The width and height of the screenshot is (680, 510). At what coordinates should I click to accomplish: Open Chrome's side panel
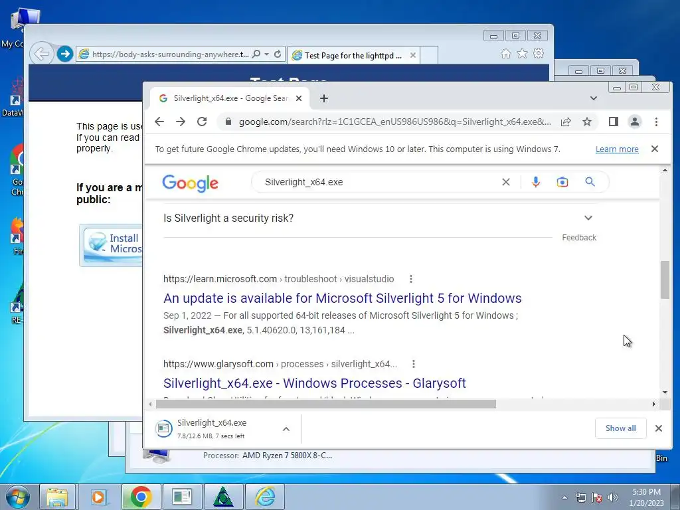[x=613, y=122]
